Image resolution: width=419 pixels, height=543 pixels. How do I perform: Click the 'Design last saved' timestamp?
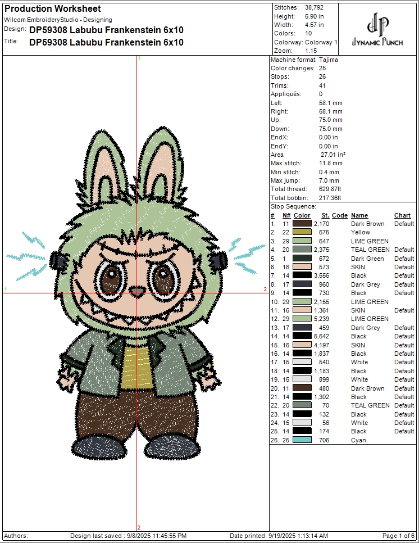click(129, 536)
